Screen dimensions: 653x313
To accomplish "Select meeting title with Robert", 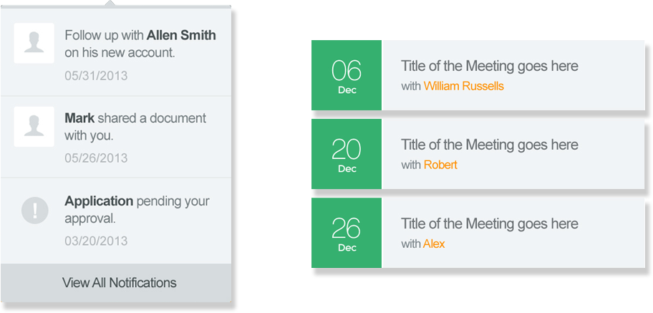I will point(489,145).
